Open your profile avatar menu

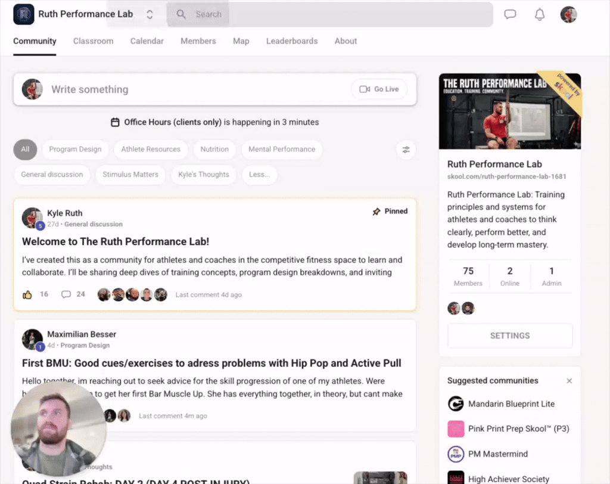click(x=568, y=14)
